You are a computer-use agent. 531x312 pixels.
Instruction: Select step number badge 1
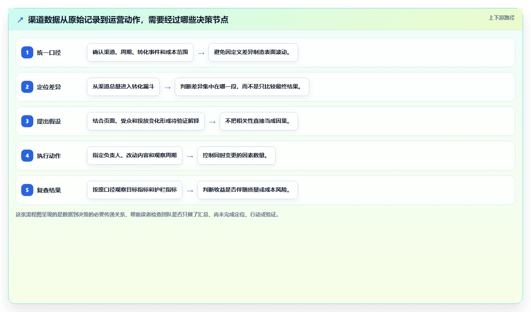27,52
